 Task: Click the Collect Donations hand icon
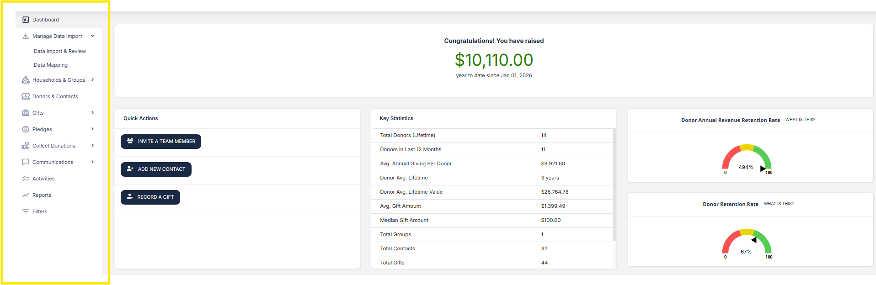coord(26,146)
